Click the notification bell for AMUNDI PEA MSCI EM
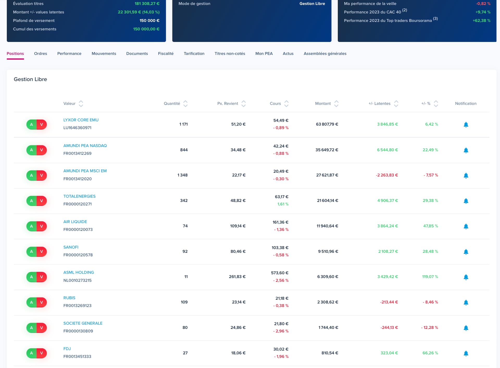 [466, 175]
